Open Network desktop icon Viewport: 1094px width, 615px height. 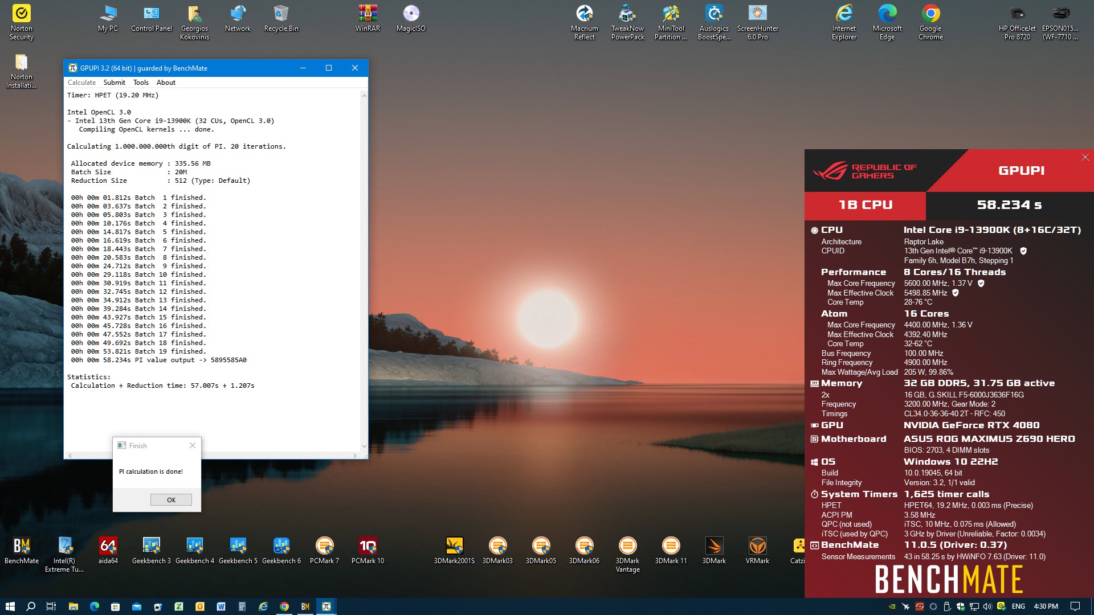click(238, 18)
